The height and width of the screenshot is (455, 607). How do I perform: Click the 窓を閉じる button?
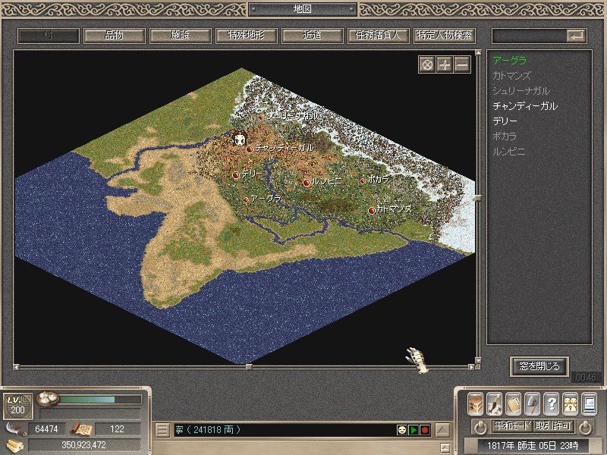[539, 366]
